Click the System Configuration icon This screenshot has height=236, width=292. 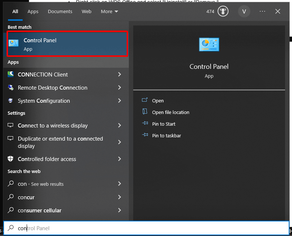tap(11, 101)
